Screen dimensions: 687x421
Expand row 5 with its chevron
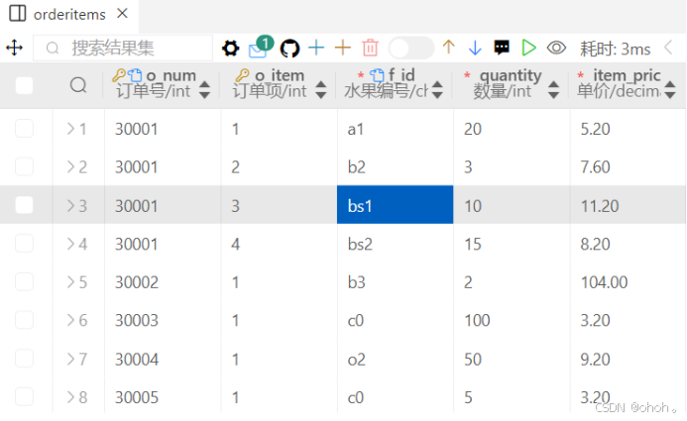70,282
